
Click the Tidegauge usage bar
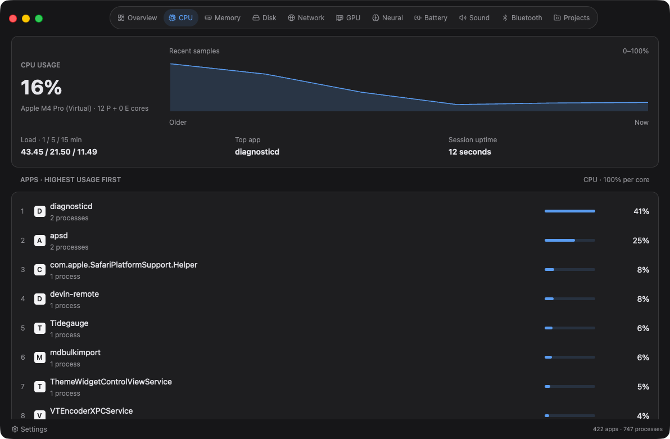569,328
